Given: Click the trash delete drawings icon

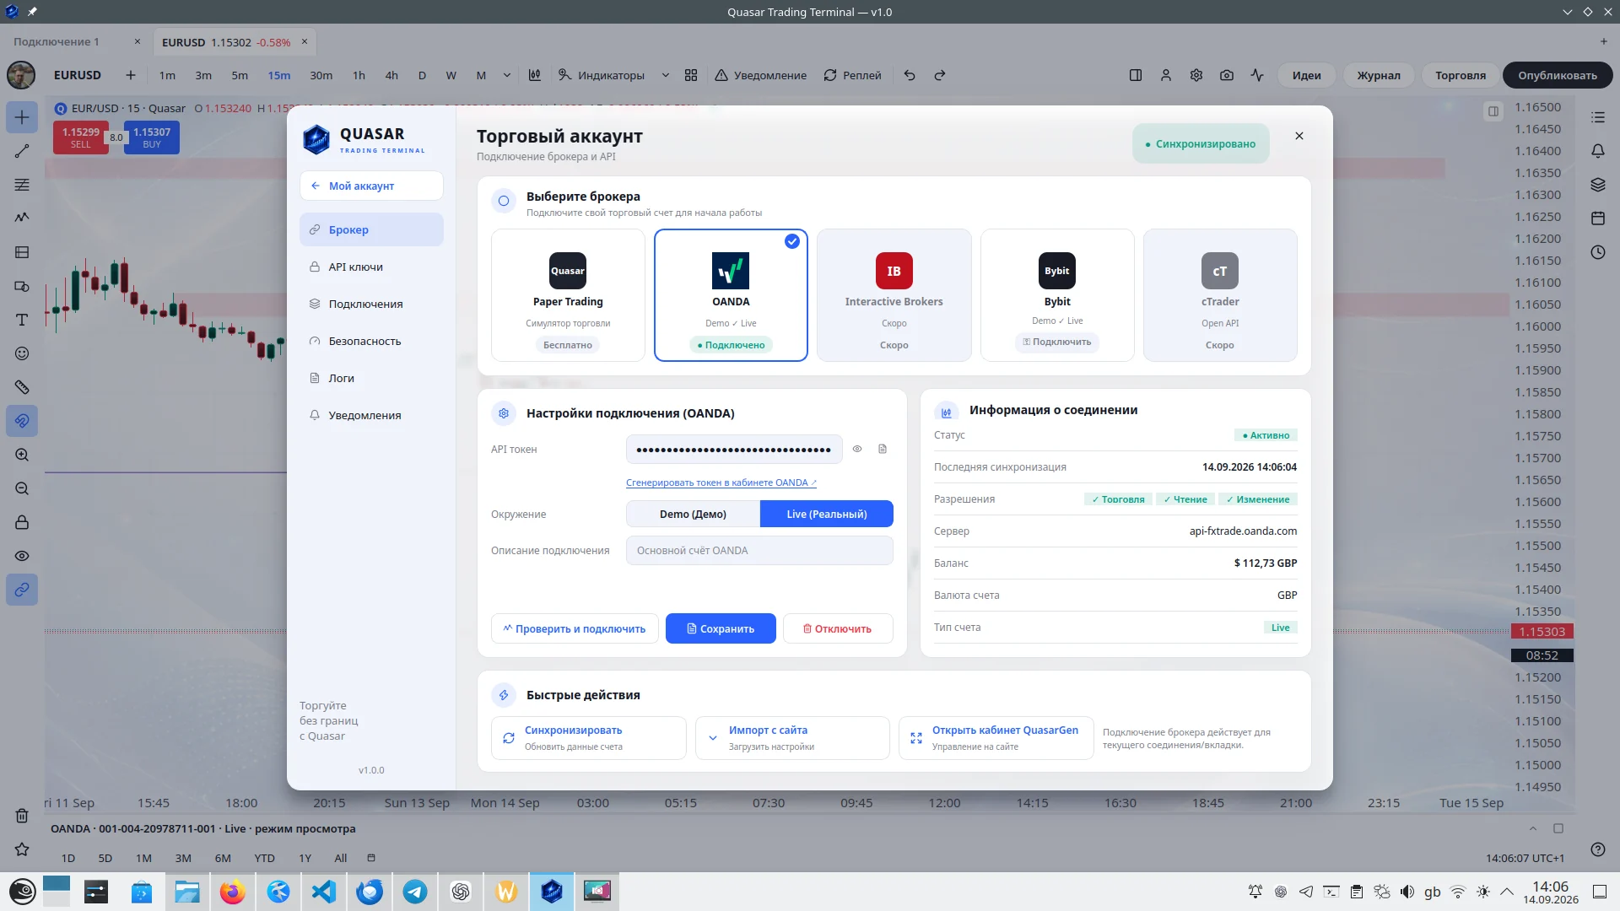Looking at the screenshot, I should tap(22, 816).
